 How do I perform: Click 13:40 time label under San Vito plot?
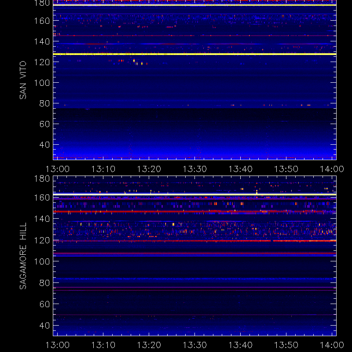point(240,169)
